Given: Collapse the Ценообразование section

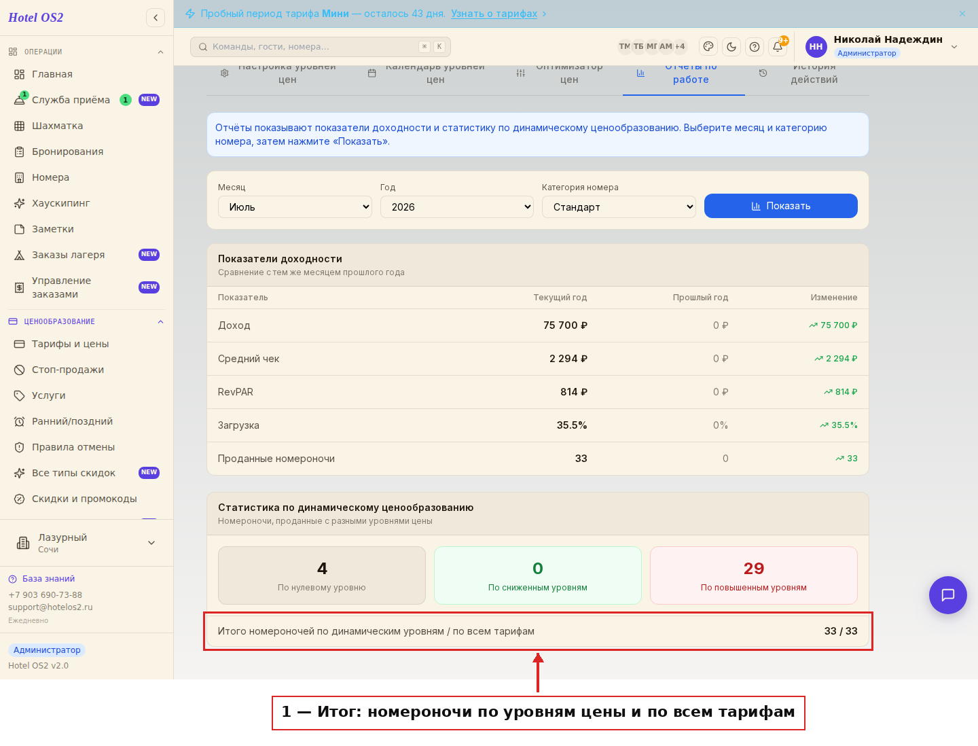Looking at the screenshot, I should pyautogui.click(x=160, y=321).
